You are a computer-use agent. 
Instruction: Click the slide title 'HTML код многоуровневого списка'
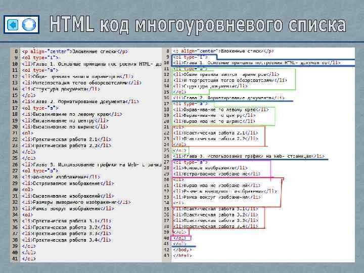click(x=198, y=24)
